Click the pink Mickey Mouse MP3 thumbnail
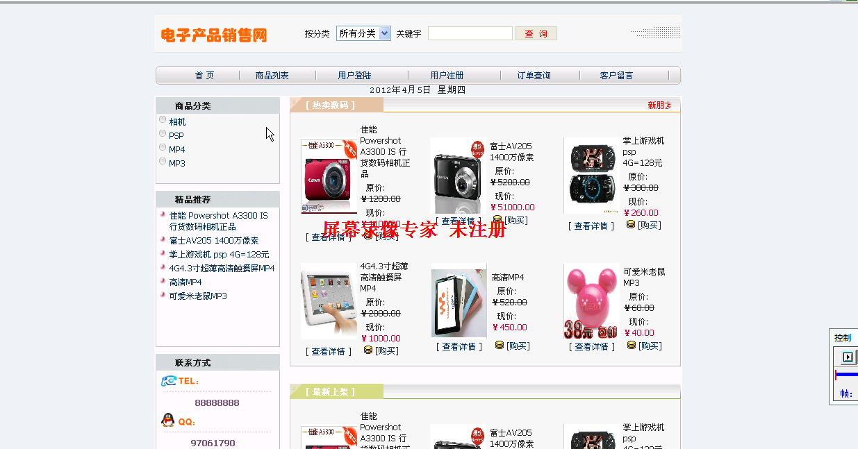The height and width of the screenshot is (449, 858). click(591, 300)
